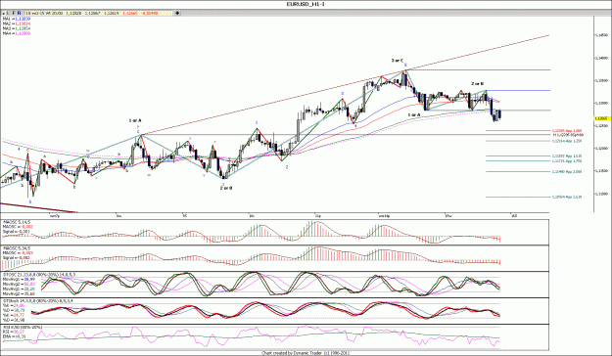Viewport: 612px width, 356px height.
Task: Click the black diamond icon in header bar
Action: point(177,13)
